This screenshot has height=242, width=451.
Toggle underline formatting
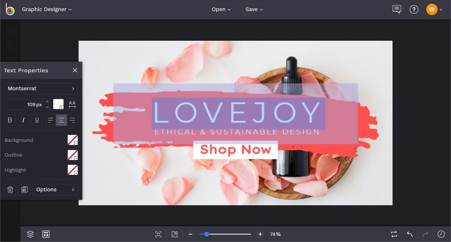click(x=37, y=120)
